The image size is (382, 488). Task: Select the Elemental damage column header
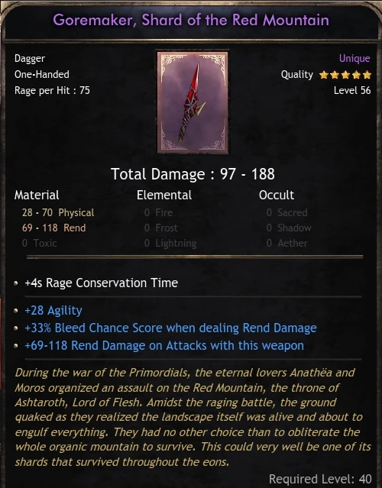tap(164, 196)
